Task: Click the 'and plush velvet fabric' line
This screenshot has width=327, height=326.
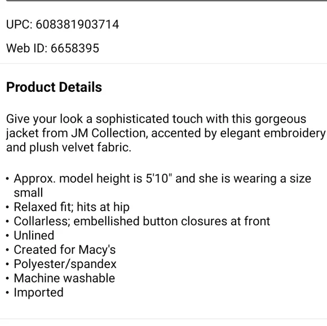Action: click(x=69, y=148)
